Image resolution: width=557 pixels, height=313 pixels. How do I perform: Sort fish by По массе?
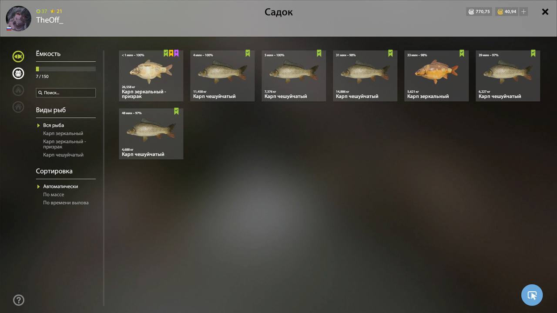(54, 195)
